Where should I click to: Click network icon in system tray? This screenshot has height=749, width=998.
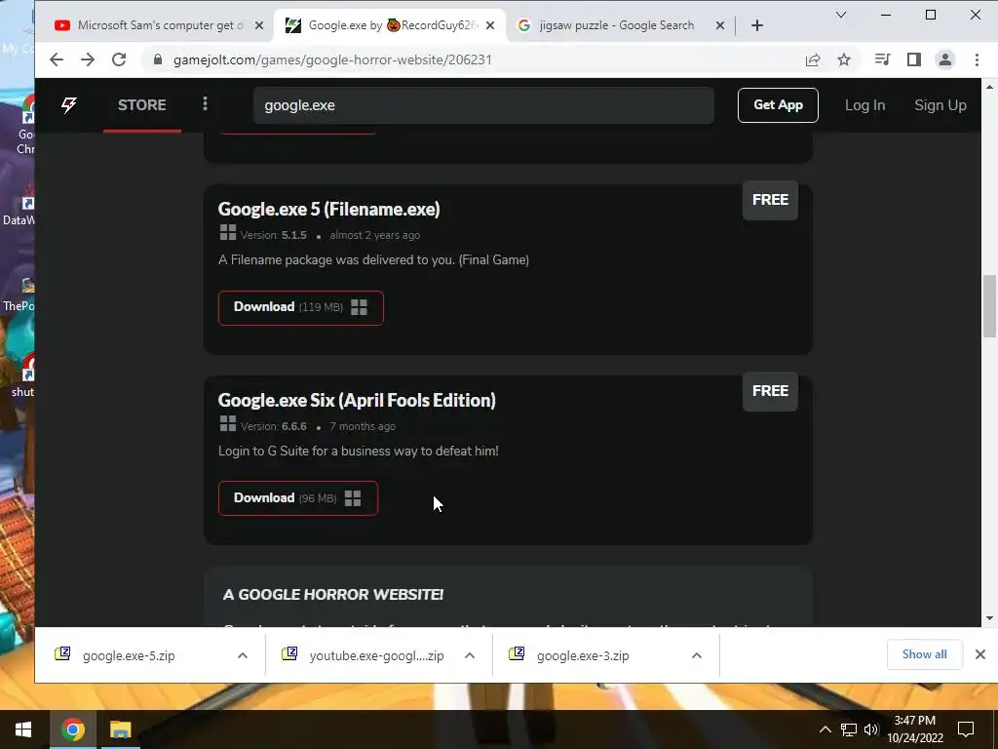click(x=849, y=729)
